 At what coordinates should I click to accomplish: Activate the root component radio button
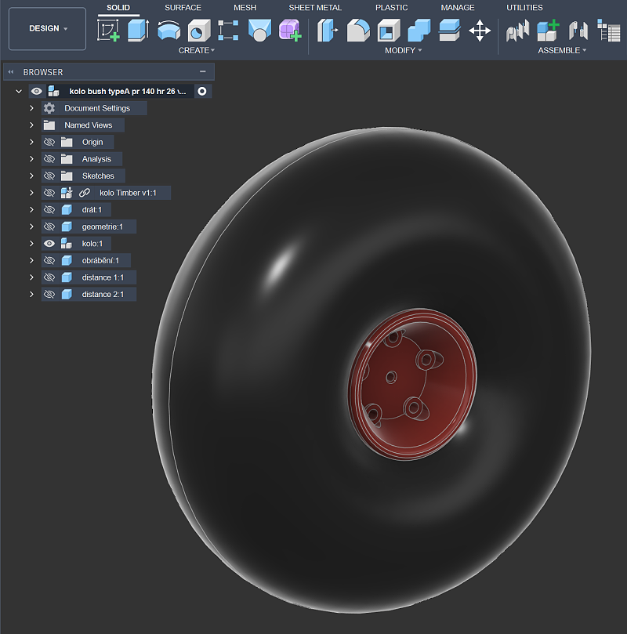pyautogui.click(x=202, y=92)
